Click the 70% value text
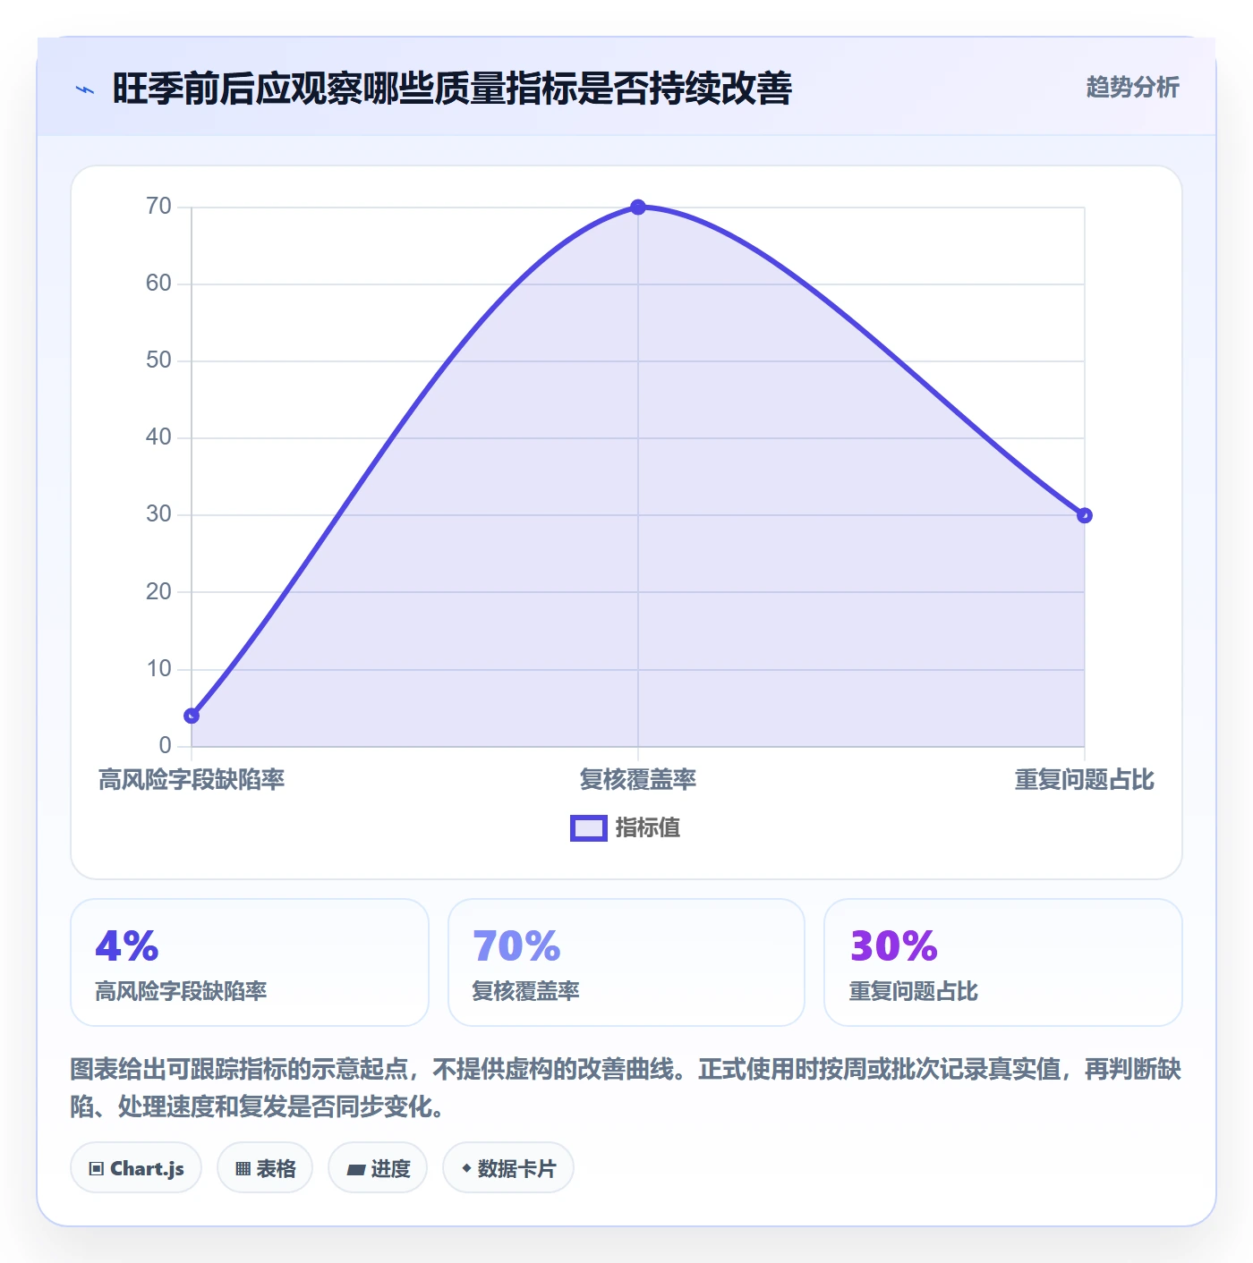 click(x=516, y=946)
